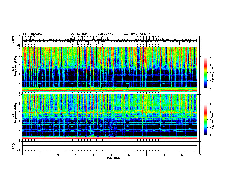Click the "8" kHz tick on ch.1 spectrogram
Image resolution: width=225 pixels, height=174 pixels.
[x=20, y=56]
